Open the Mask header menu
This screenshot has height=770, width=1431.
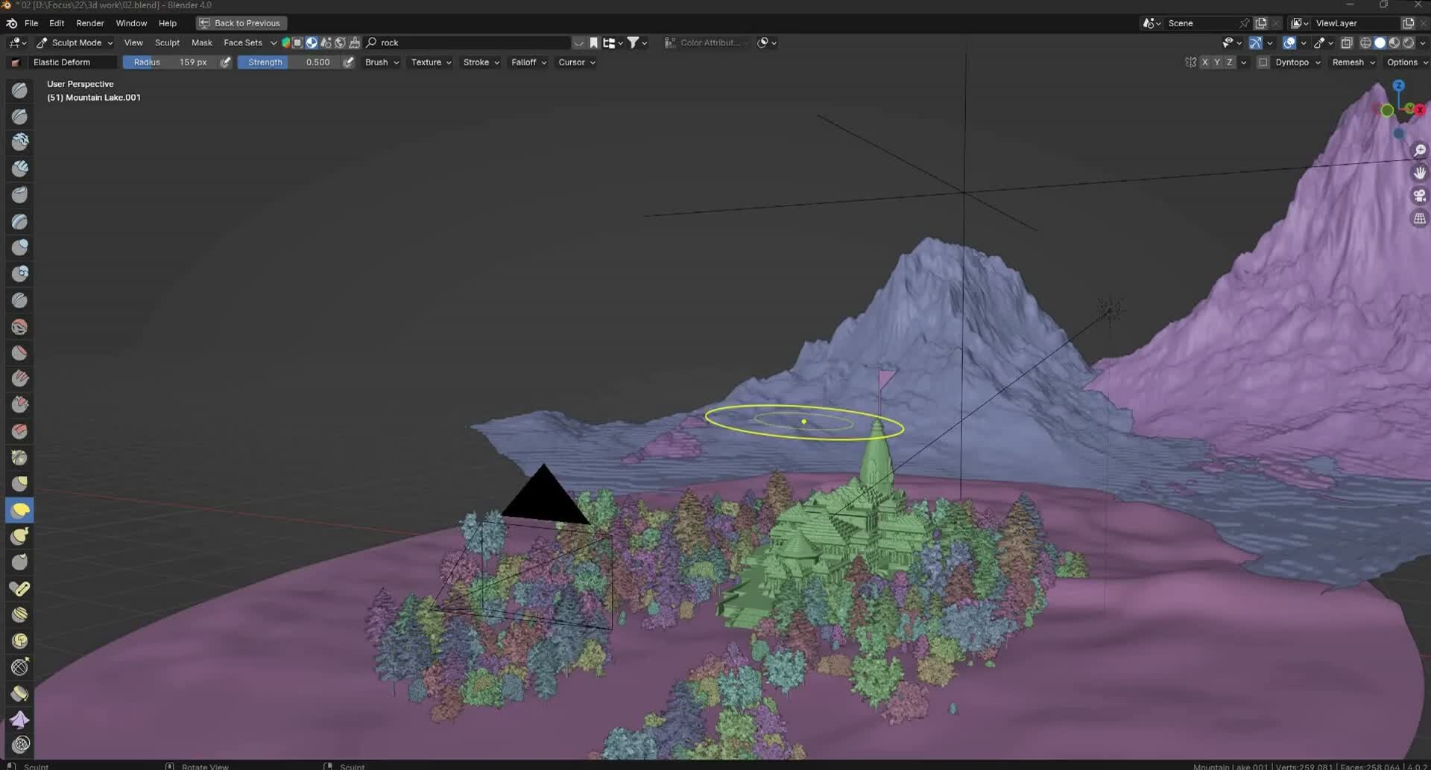point(202,43)
